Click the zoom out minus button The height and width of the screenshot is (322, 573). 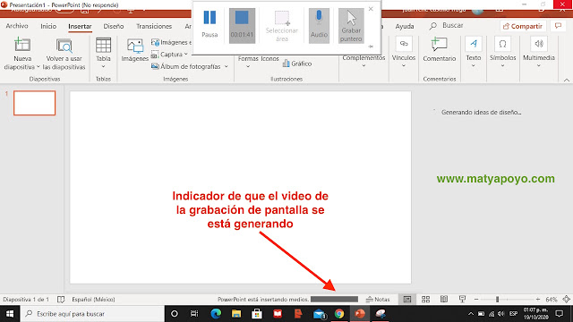(476, 300)
